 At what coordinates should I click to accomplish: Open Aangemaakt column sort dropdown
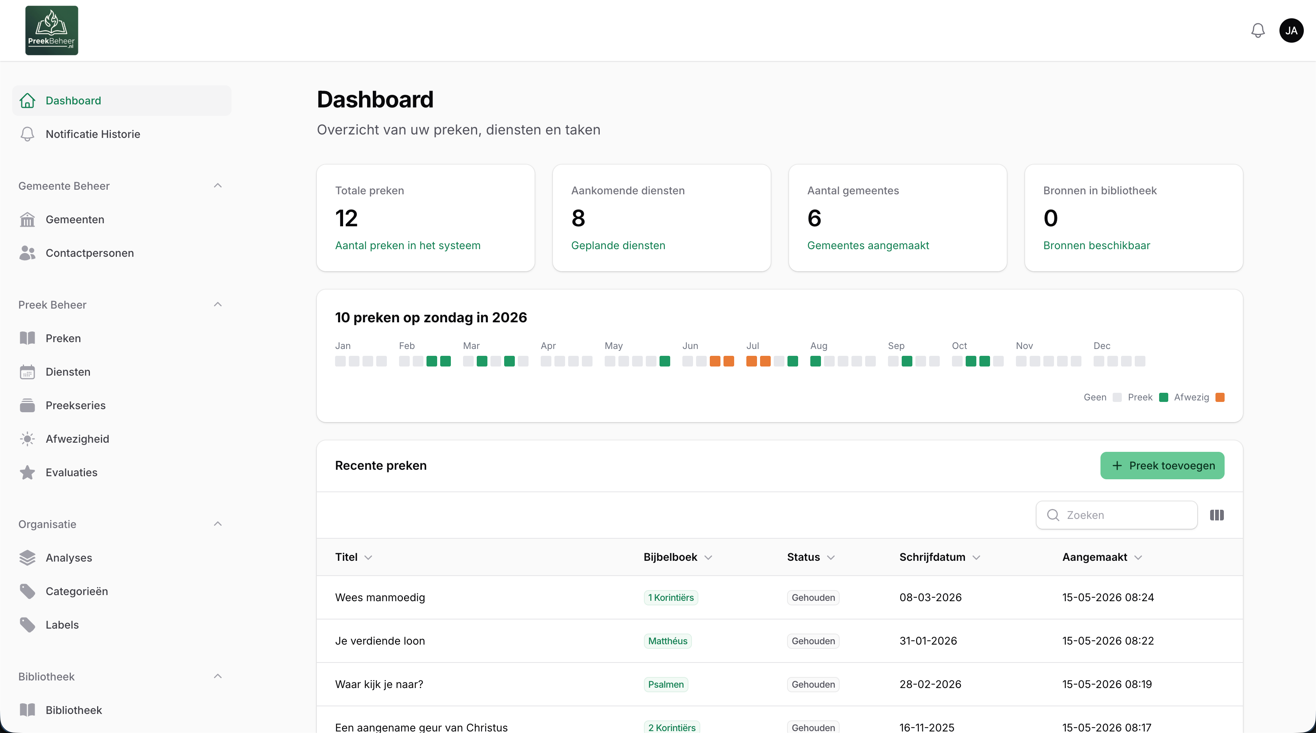pyautogui.click(x=1138, y=558)
